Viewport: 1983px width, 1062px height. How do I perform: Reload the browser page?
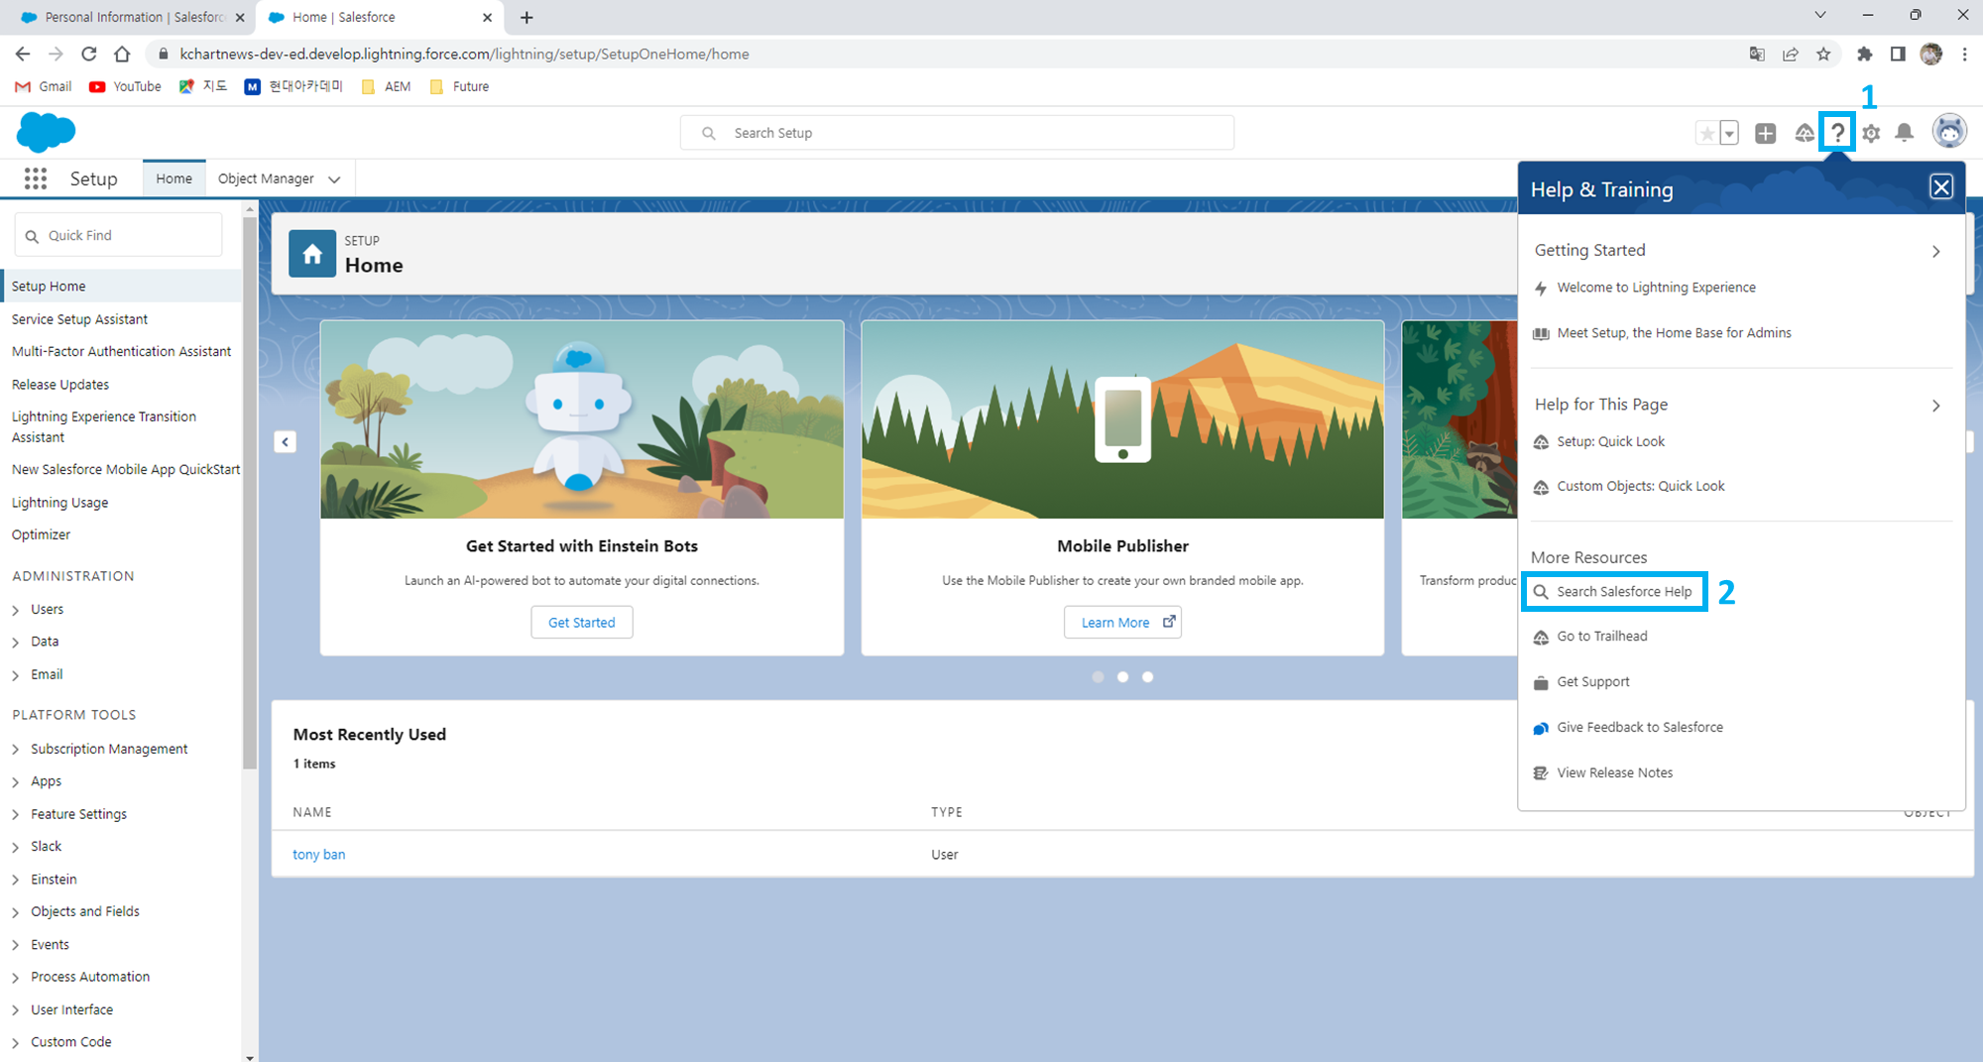(x=89, y=55)
